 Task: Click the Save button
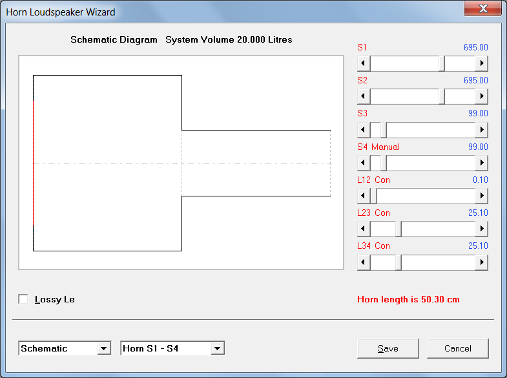(x=388, y=348)
